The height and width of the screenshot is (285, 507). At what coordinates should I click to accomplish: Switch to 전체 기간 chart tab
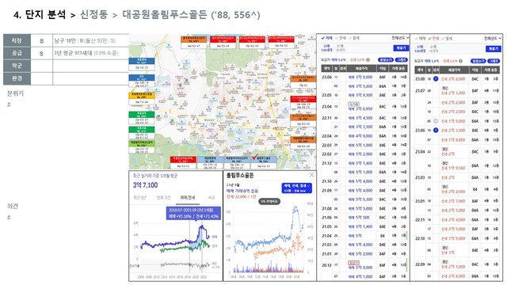tap(163, 197)
